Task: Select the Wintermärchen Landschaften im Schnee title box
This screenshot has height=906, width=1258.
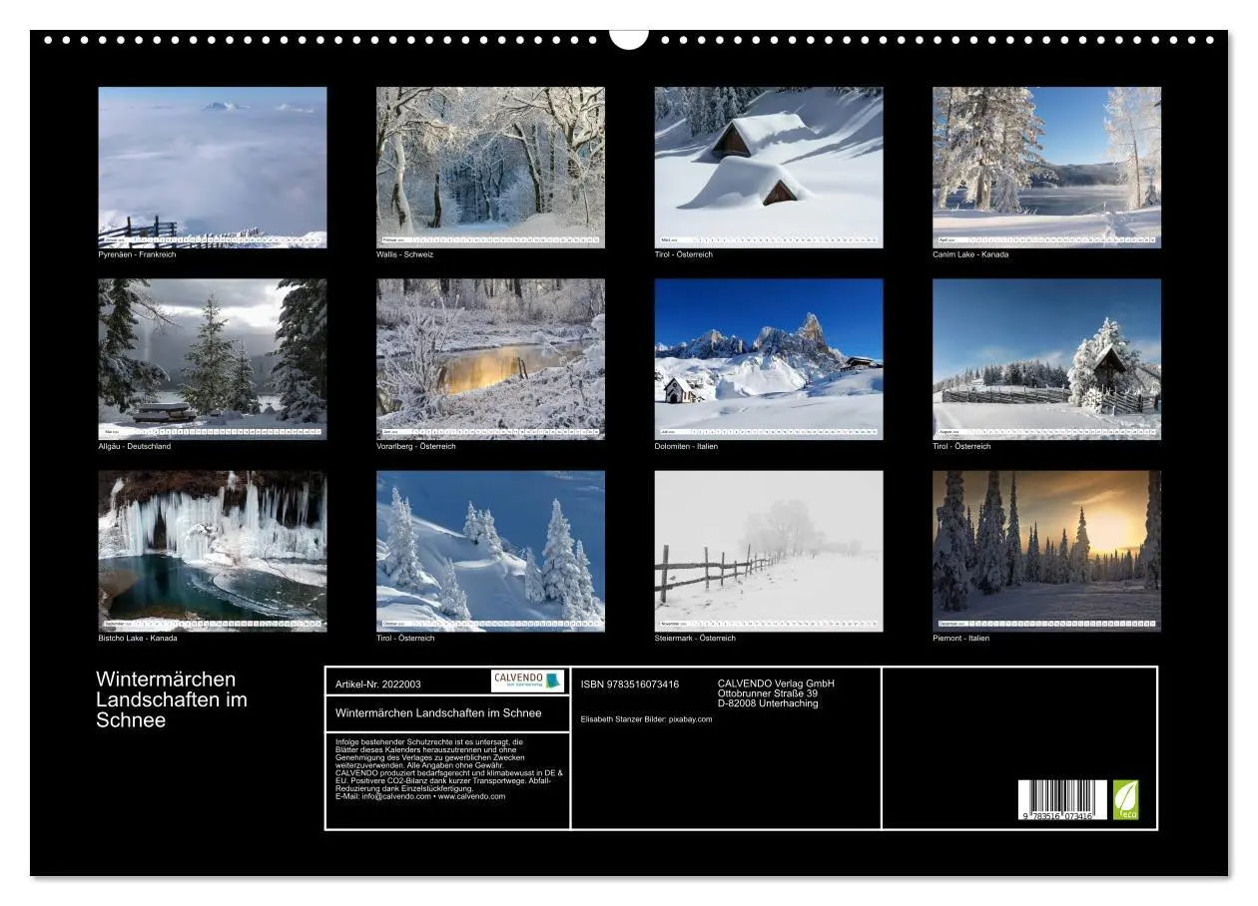Action: click(x=437, y=713)
